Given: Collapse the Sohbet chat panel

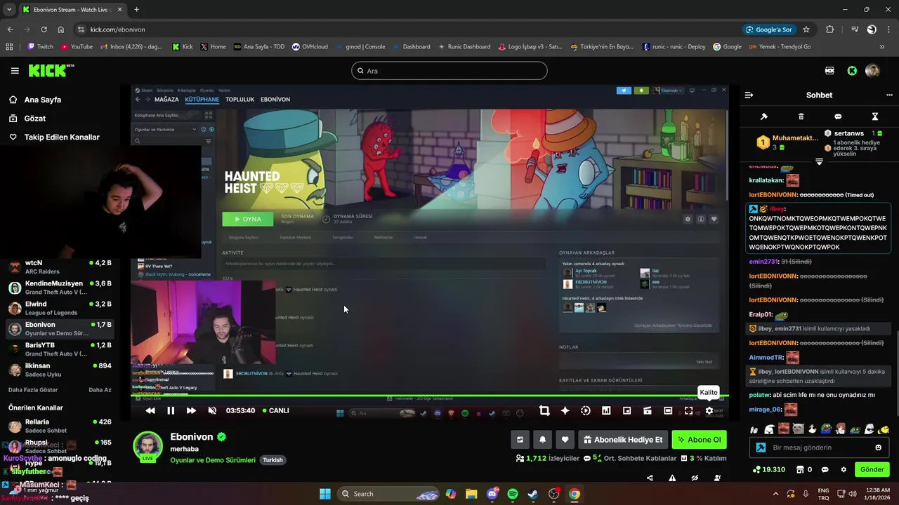Looking at the screenshot, I should (x=749, y=95).
